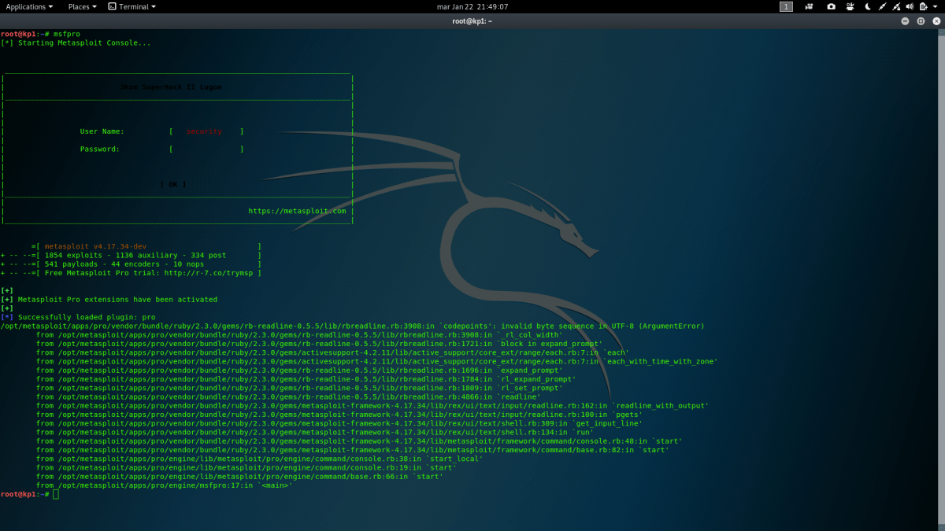Viewport: 945px width, 531px height.
Task: Click the 'User Name:' label
Action: pyautogui.click(x=102, y=131)
